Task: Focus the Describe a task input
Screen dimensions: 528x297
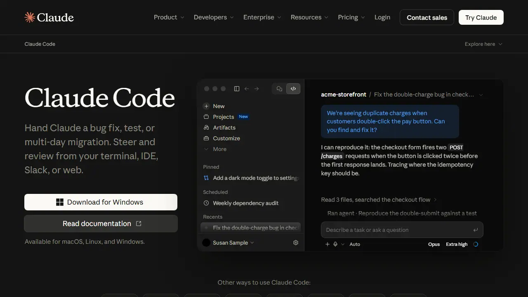Action: click(402, 230)
